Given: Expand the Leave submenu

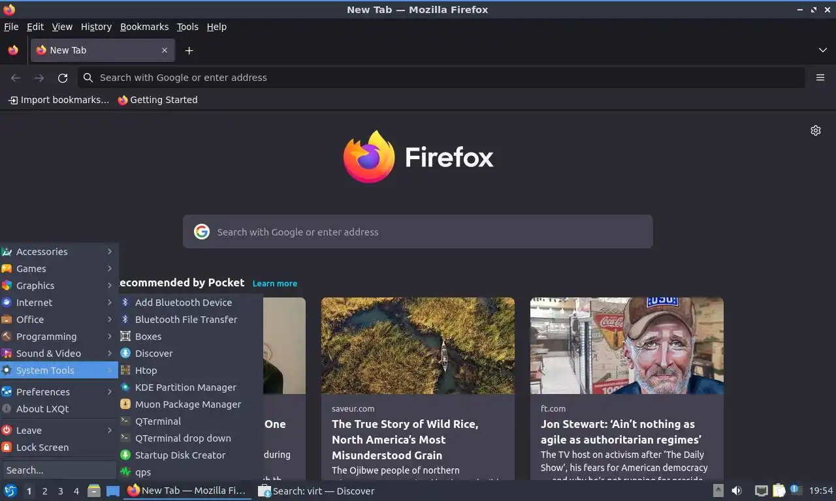Looking at the screenshot, I should (59, 431).
